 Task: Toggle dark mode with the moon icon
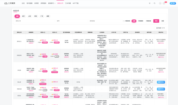[x=160, y=3]
